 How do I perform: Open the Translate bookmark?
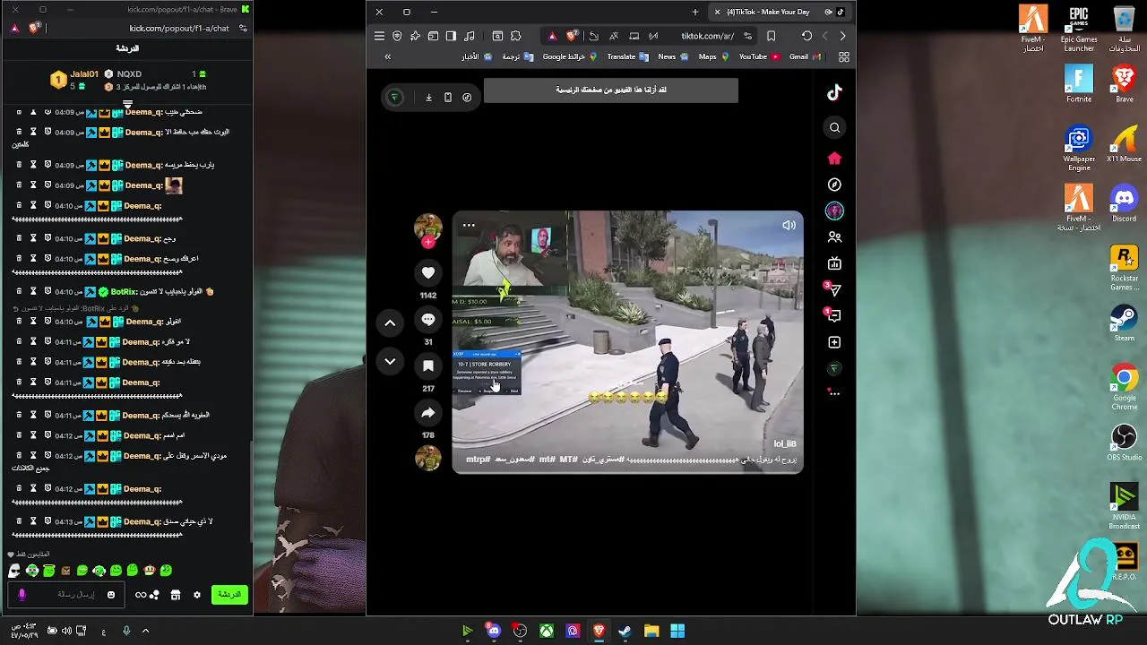[627, 56]
